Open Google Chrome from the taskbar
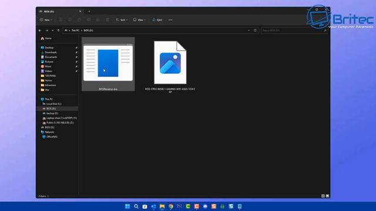Screen dimensions: 376x211 [171, 206]
